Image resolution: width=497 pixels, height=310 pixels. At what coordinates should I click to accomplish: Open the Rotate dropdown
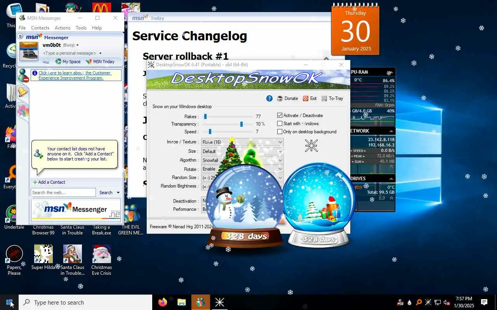pos(242,169)
